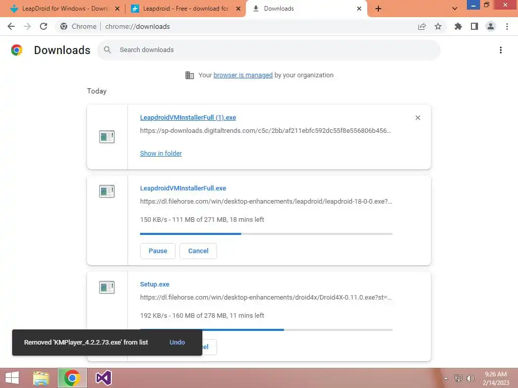Click the Today date heading

point(97,91)
